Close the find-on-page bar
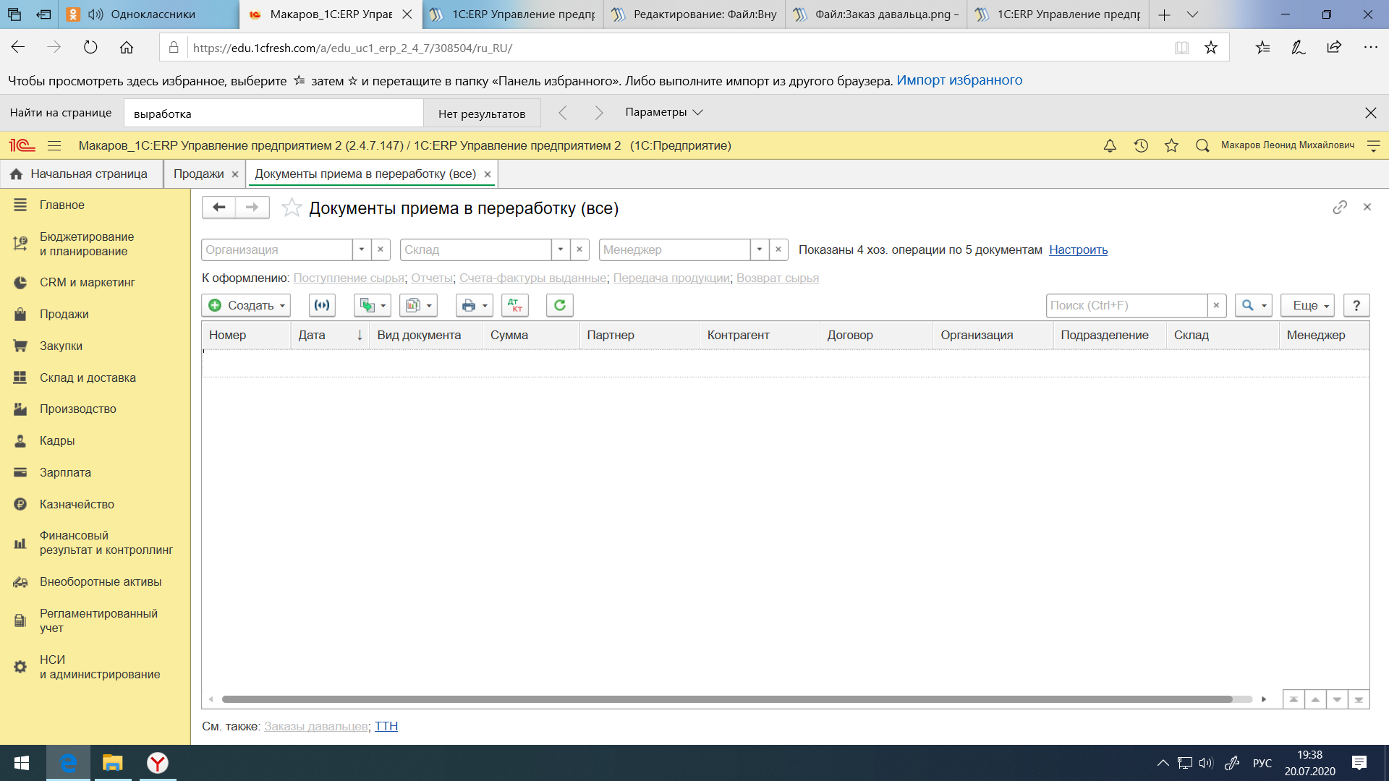 coord(1371,113)
